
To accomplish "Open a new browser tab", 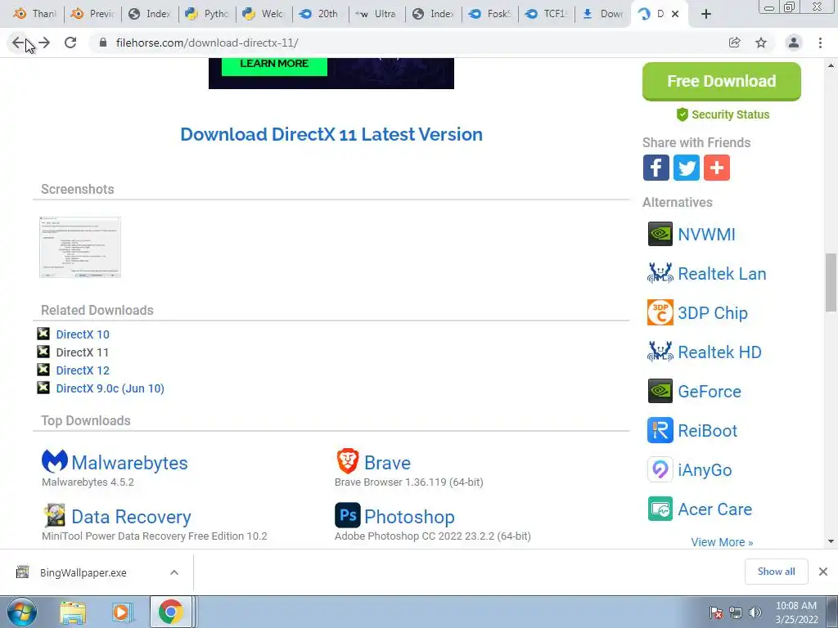I will 706,14.
